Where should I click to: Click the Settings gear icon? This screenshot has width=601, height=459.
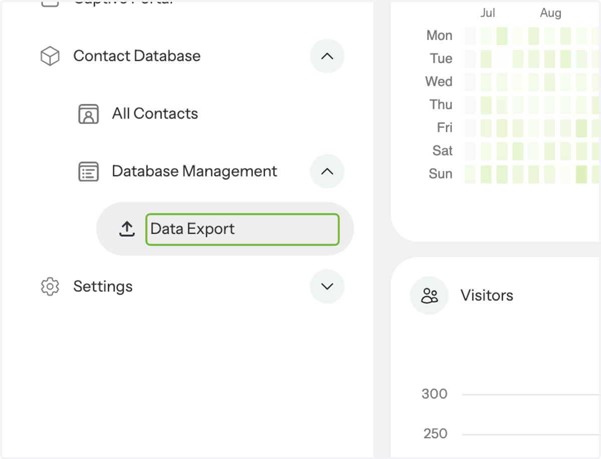click(x=50, y=286)
